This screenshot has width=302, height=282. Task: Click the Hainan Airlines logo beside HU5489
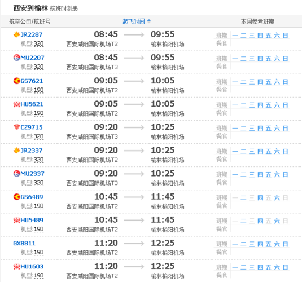coord(16,220)
